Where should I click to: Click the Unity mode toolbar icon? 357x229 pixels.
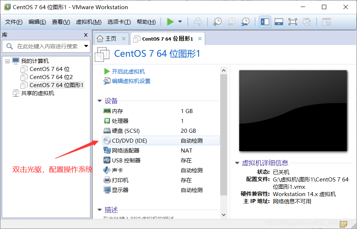pyautogui.click(x=307, y=22)
